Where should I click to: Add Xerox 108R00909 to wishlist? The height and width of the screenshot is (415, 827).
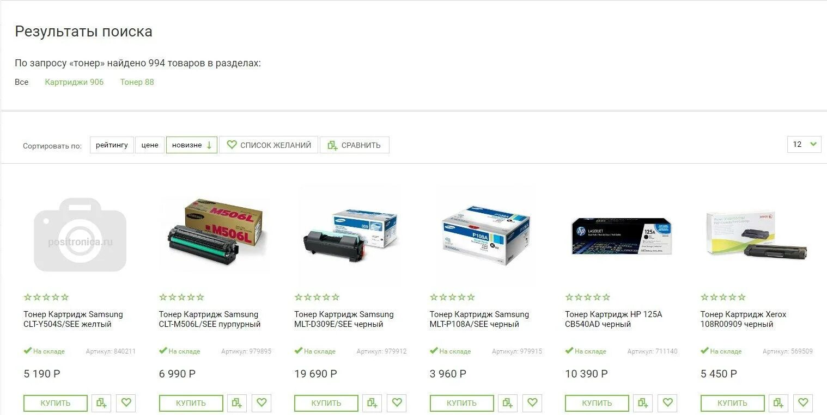(x=803, y=403)
